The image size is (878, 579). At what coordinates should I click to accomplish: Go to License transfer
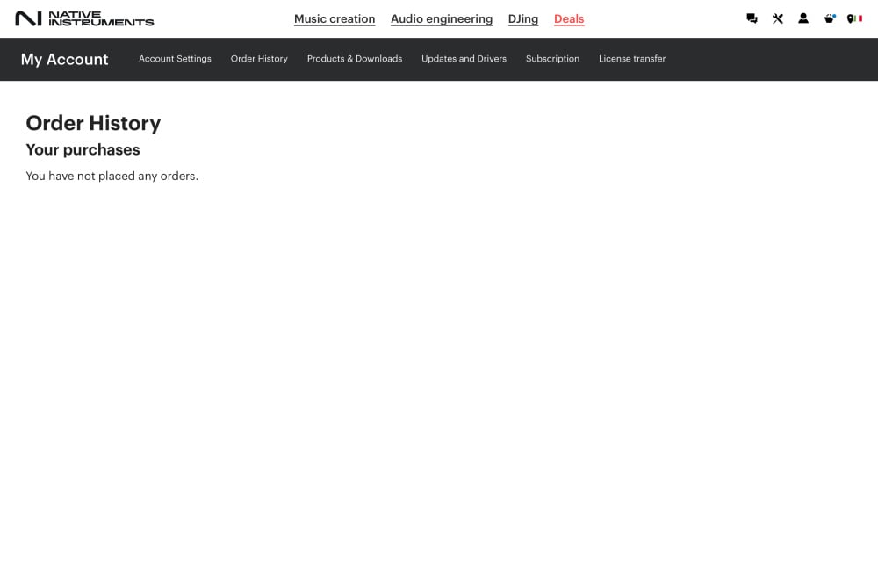point(632,59)
